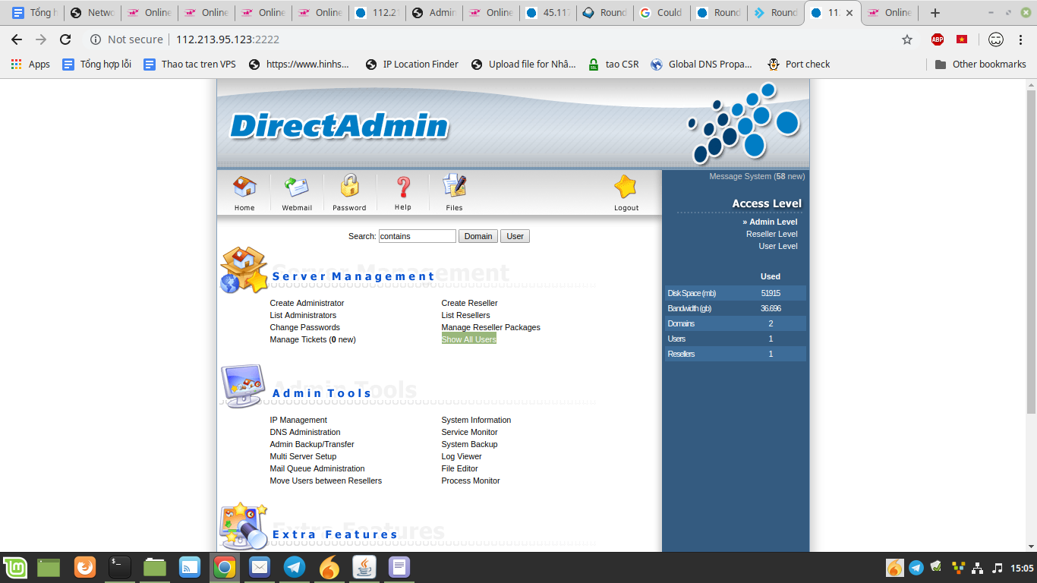Viewport: 1037px width, 583px height.
Task: Open List Administrators link
Action: [303, 315]
